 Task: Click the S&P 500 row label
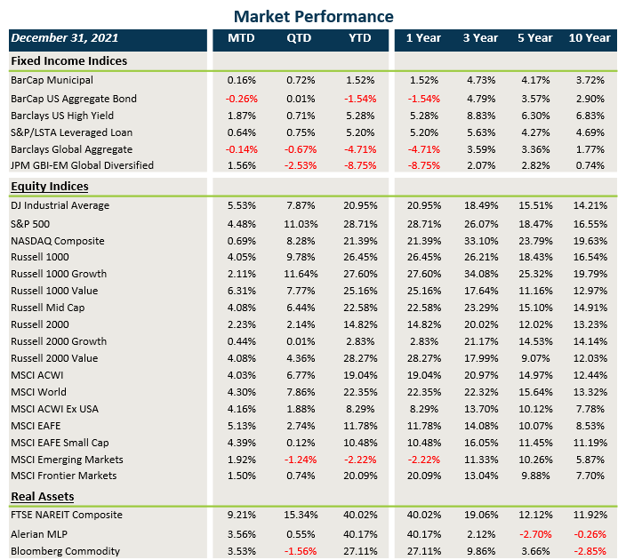(30, 223)
